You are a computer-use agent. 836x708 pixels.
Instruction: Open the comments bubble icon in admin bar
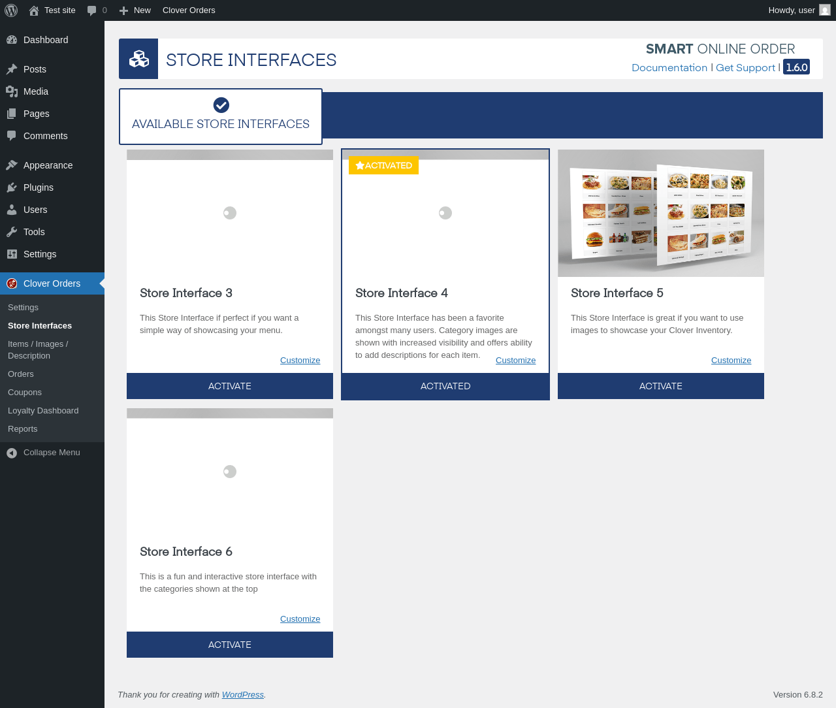(x=92, y=10)
